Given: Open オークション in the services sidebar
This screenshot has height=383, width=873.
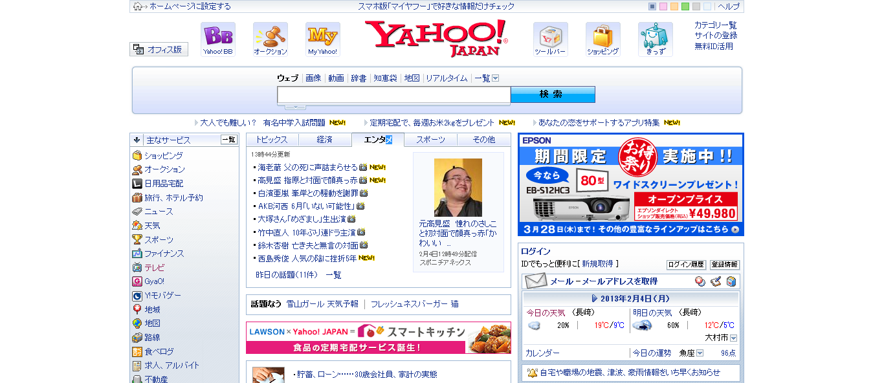Looking at the screenshot, I should 164,170.
